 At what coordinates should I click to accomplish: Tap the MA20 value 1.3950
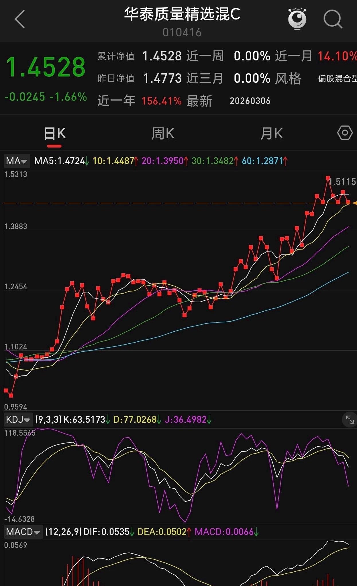pos(163,161)
